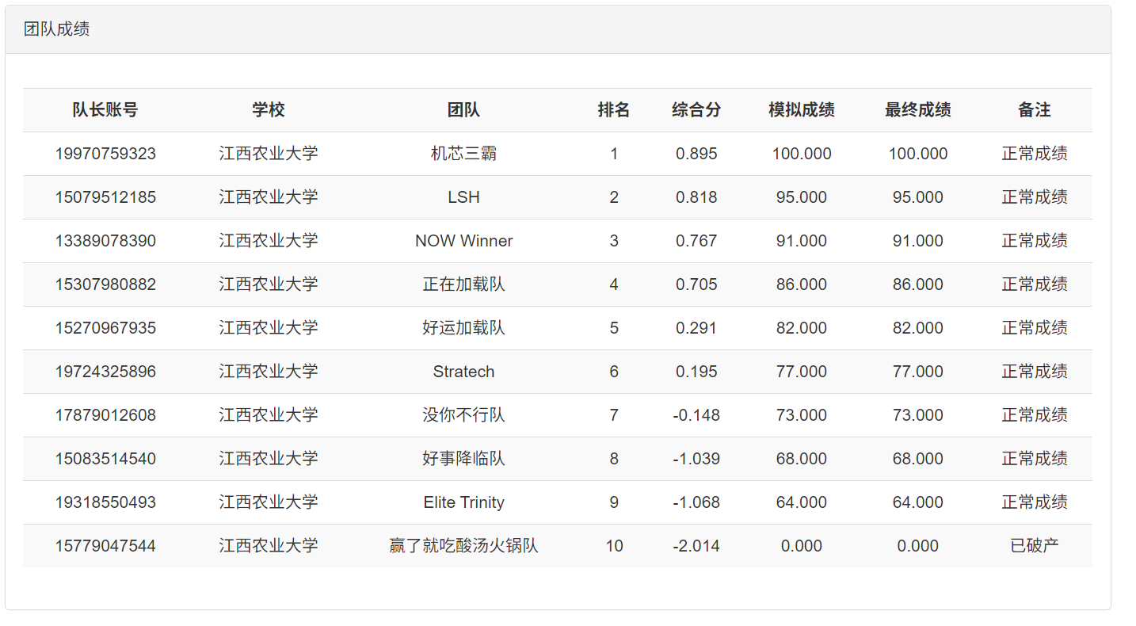Select captain account 15307980882

[x=105, y=284]
